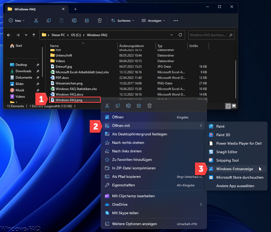Click the Copy icon in context menu
Screen dimensions: 271x232
(118, 106)
